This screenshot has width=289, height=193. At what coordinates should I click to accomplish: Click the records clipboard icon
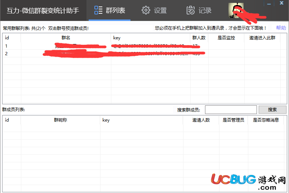pos(190,10)
